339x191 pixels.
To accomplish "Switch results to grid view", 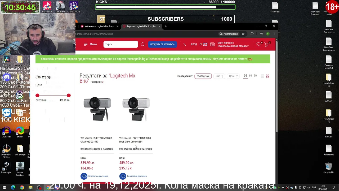I will pyautogui.click(x=267, y=76).
